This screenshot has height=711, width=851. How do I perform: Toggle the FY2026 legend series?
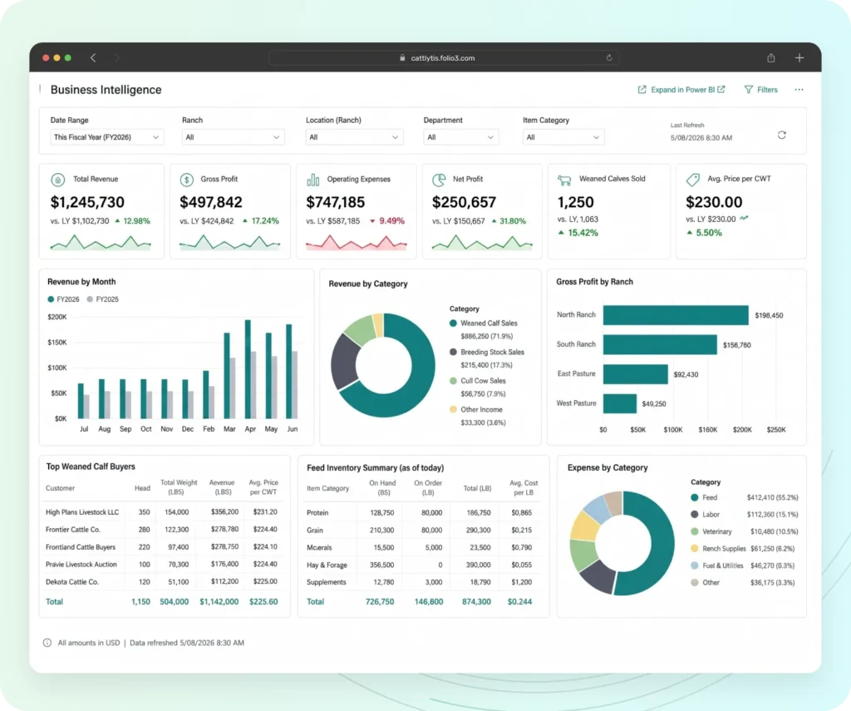click(63, 299)
